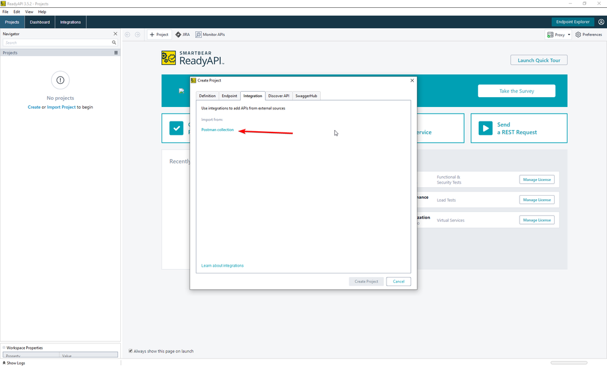Click Manage License for Functional & Security Tests
The width and height of the screenshot is (607, 367).
point(537,180)
